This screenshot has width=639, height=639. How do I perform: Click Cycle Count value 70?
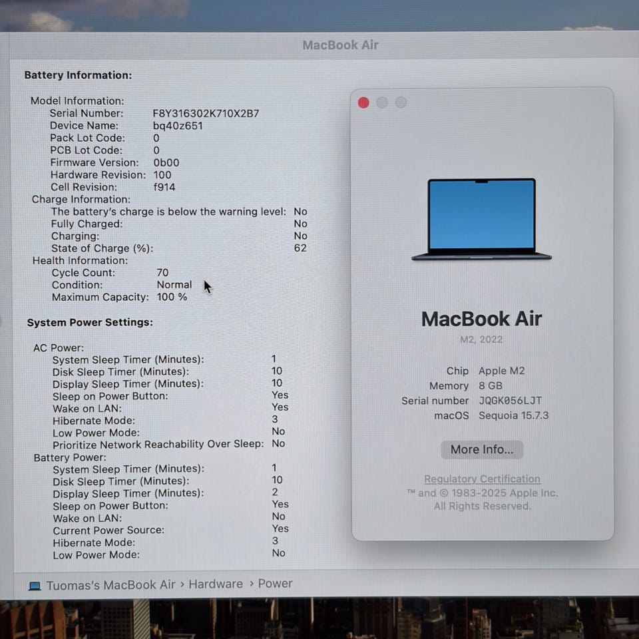(162, 272)
